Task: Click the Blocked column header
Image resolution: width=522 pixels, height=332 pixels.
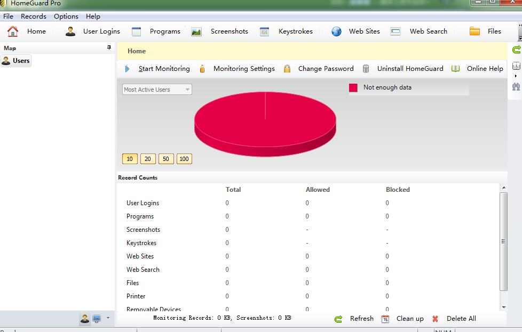Action: (x=398, y=190)
